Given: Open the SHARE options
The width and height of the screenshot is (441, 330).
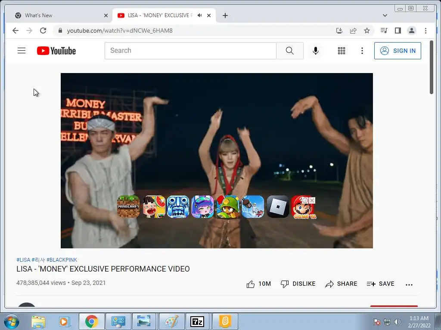Looking at the screenshot, I should coord(341,284).
